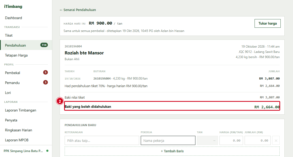Click the red 5 badge beside Pembekal
The image size is (293, 157).
46,72
